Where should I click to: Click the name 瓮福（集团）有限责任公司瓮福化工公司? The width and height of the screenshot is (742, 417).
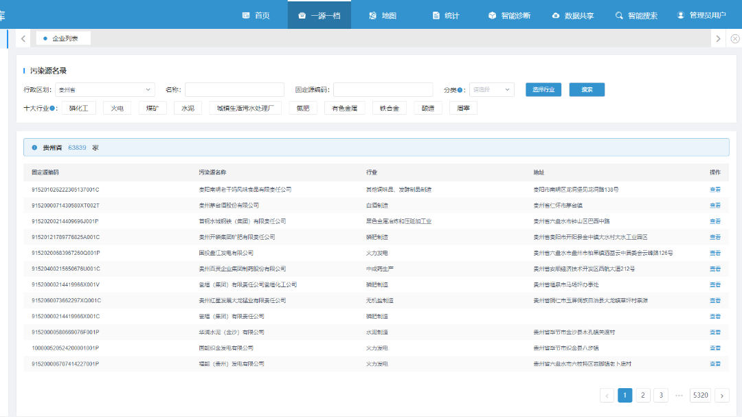[x=247, y=285]
